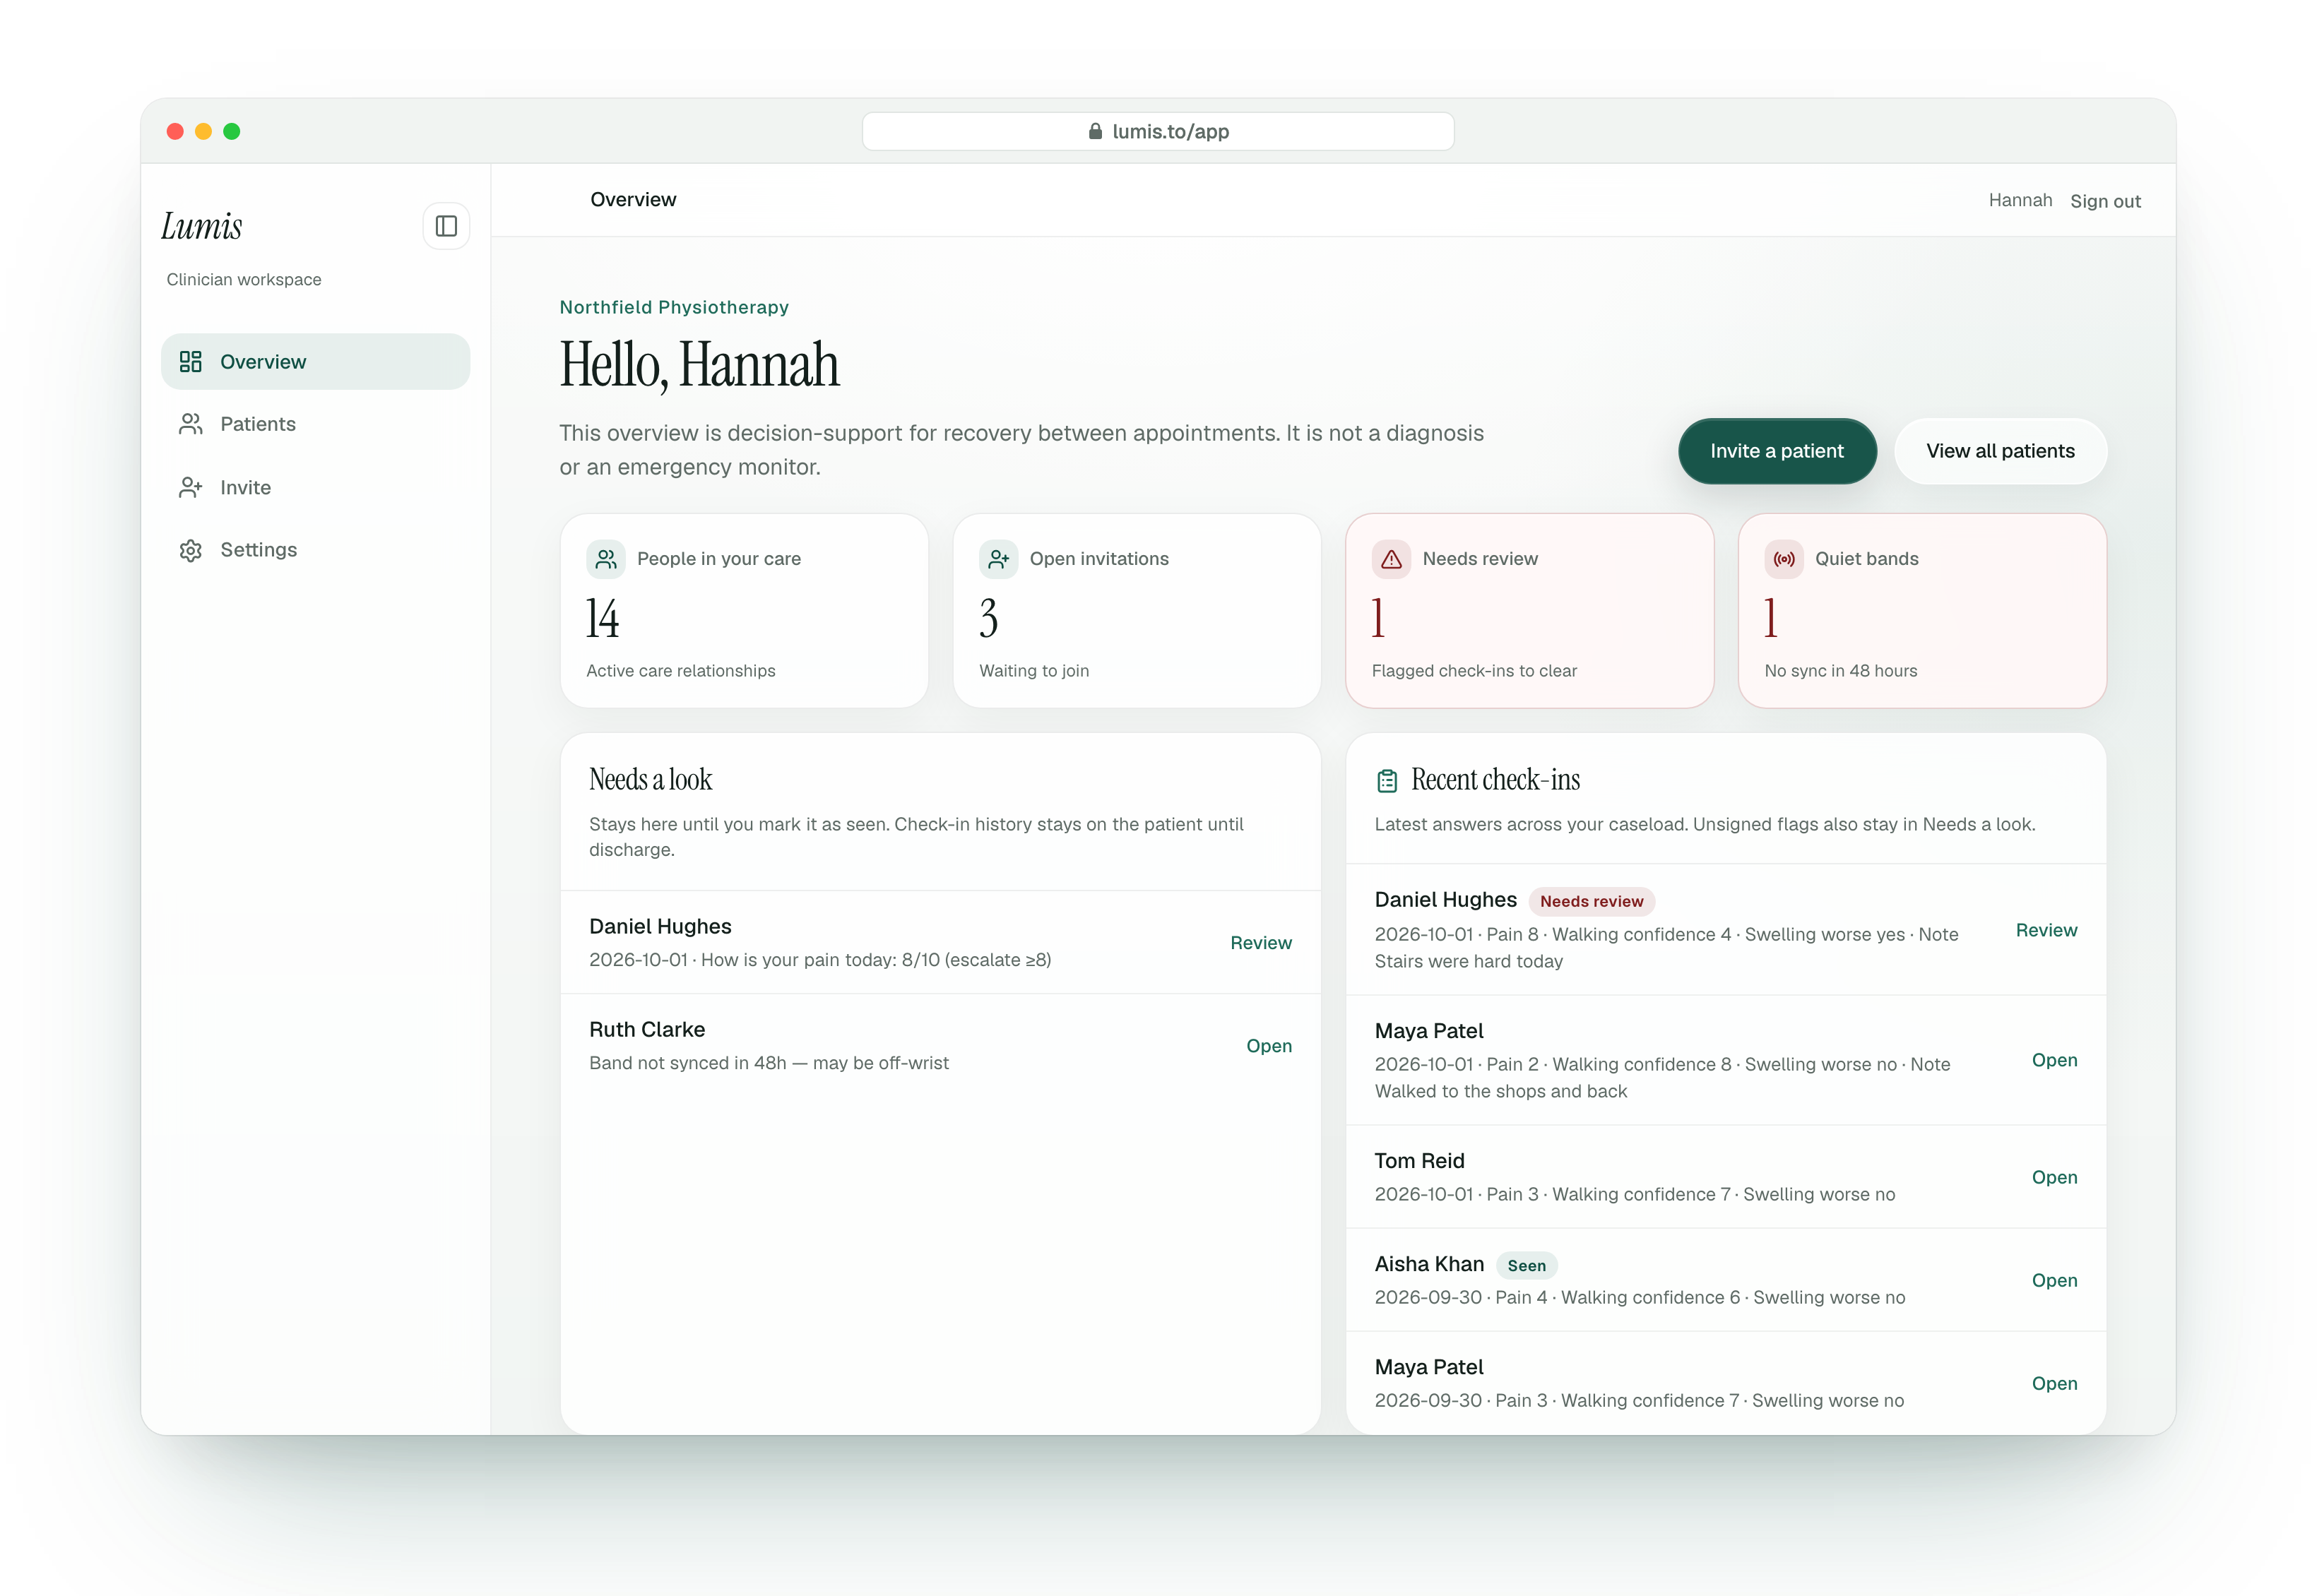Screen dimensions: 2317x1596
Task: Click the lumis.to/app address bar
Action: [1158, 131]
